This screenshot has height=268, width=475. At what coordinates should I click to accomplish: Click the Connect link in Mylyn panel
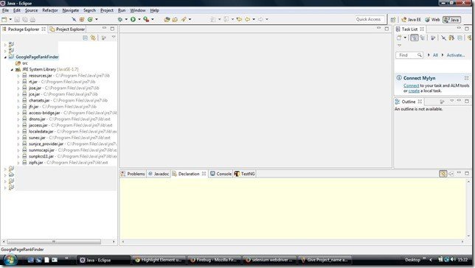(411, 86)
